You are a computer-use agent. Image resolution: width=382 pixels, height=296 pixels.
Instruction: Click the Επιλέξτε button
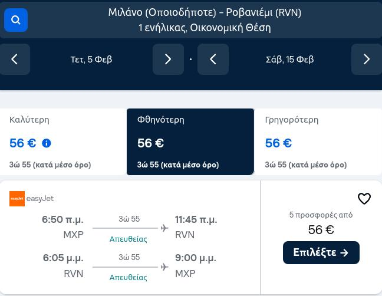coord(321,252)
